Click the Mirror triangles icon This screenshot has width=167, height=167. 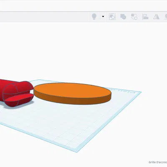click(156, 17)
